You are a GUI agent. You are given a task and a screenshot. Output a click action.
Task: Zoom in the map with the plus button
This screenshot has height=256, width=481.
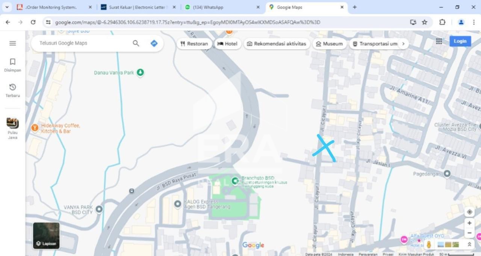click(469, 223)
